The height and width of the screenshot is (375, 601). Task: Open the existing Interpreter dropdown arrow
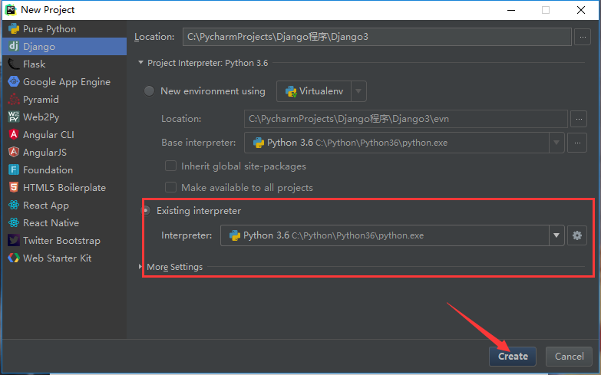click(x=556, y=235)
